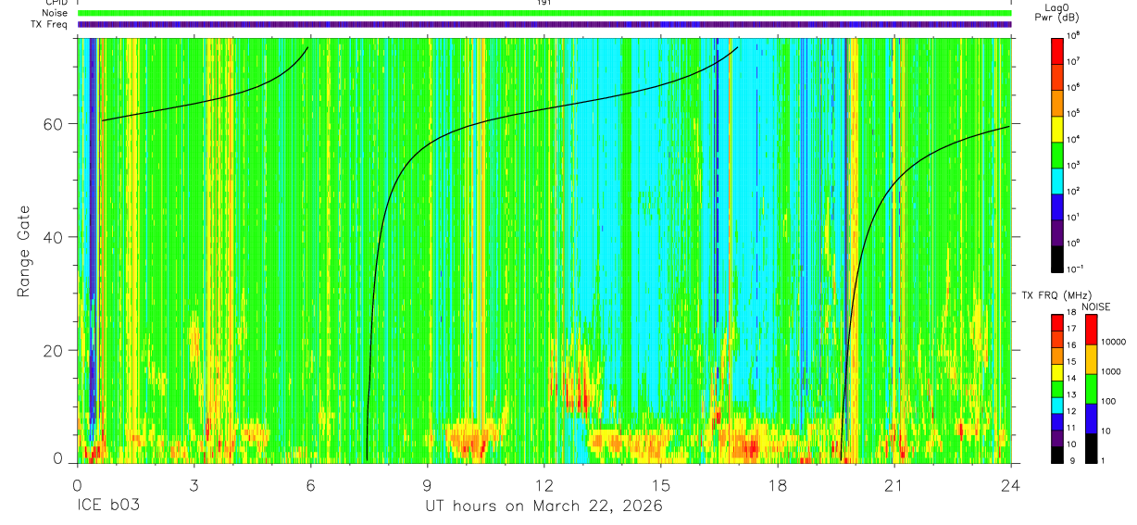Screen dimensions: 1137x525
Task: Click the '24' tick label on the UT hours axis
Action: [1011, 484]
